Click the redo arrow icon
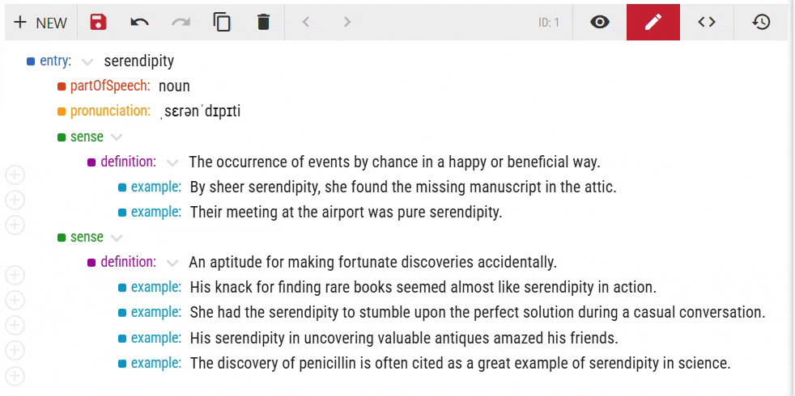Screen dimensions: 795x396 click(181, 22)
